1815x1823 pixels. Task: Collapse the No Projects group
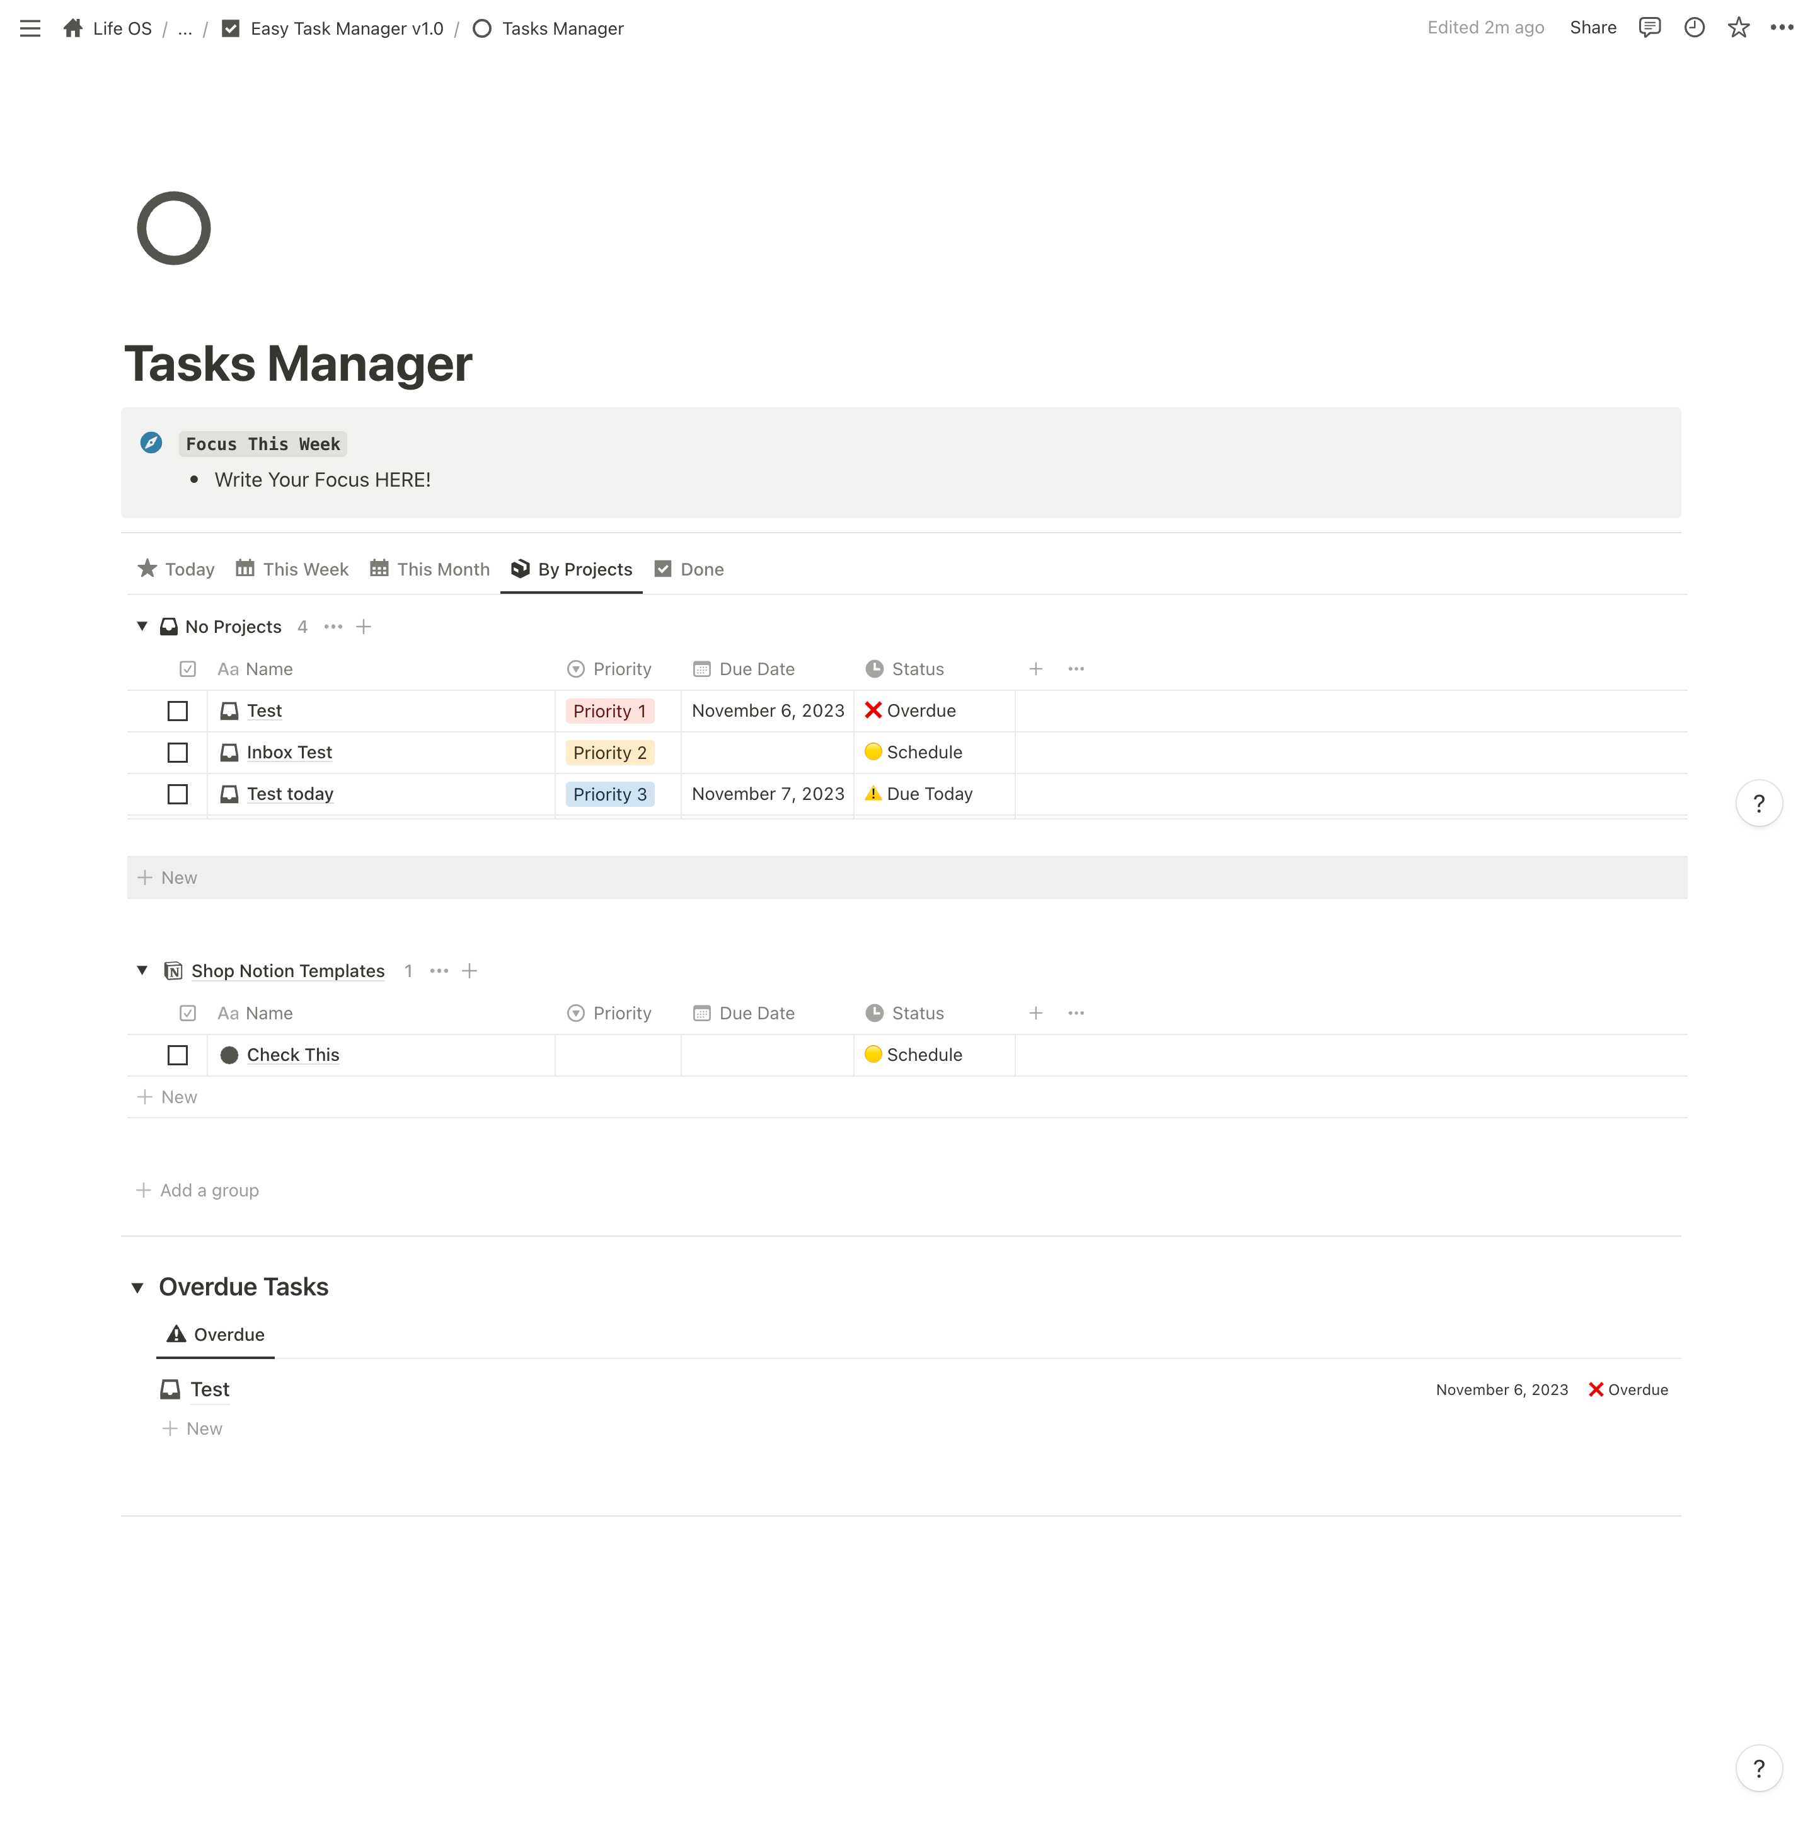click(142, 625)
